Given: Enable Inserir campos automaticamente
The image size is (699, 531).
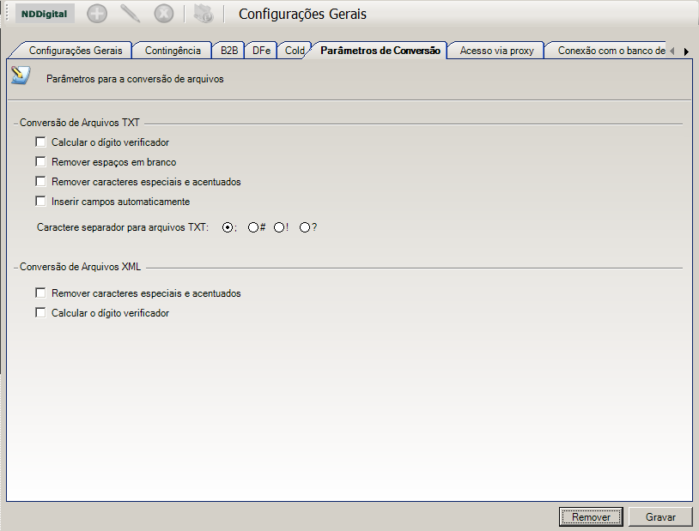Looking at the screenshot, I should click(x=40, y=202).
